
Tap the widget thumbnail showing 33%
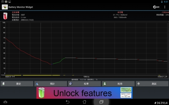[126, 96]
